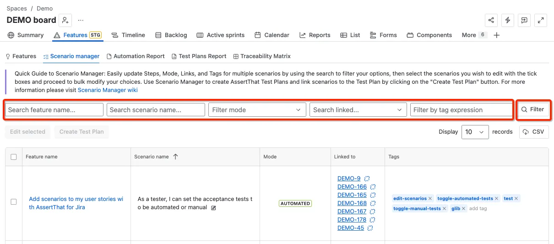
Task: Open the Search linked dropdown
Action: [358, 110]
